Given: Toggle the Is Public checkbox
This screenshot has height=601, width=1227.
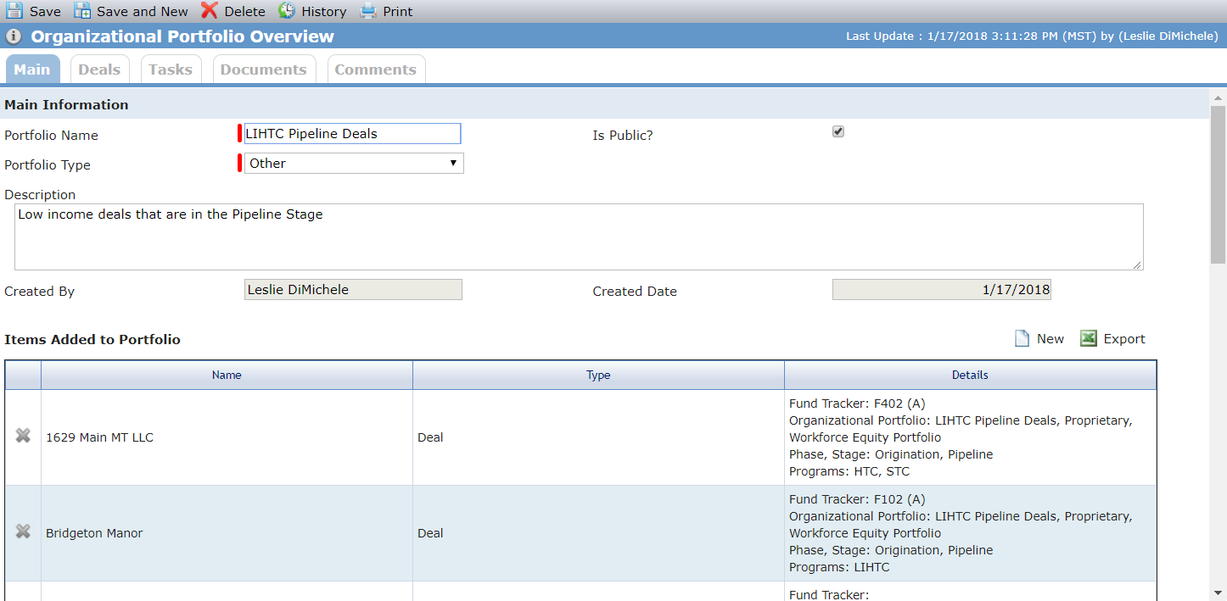Looking at the screenshot, I should pos(838,132).
